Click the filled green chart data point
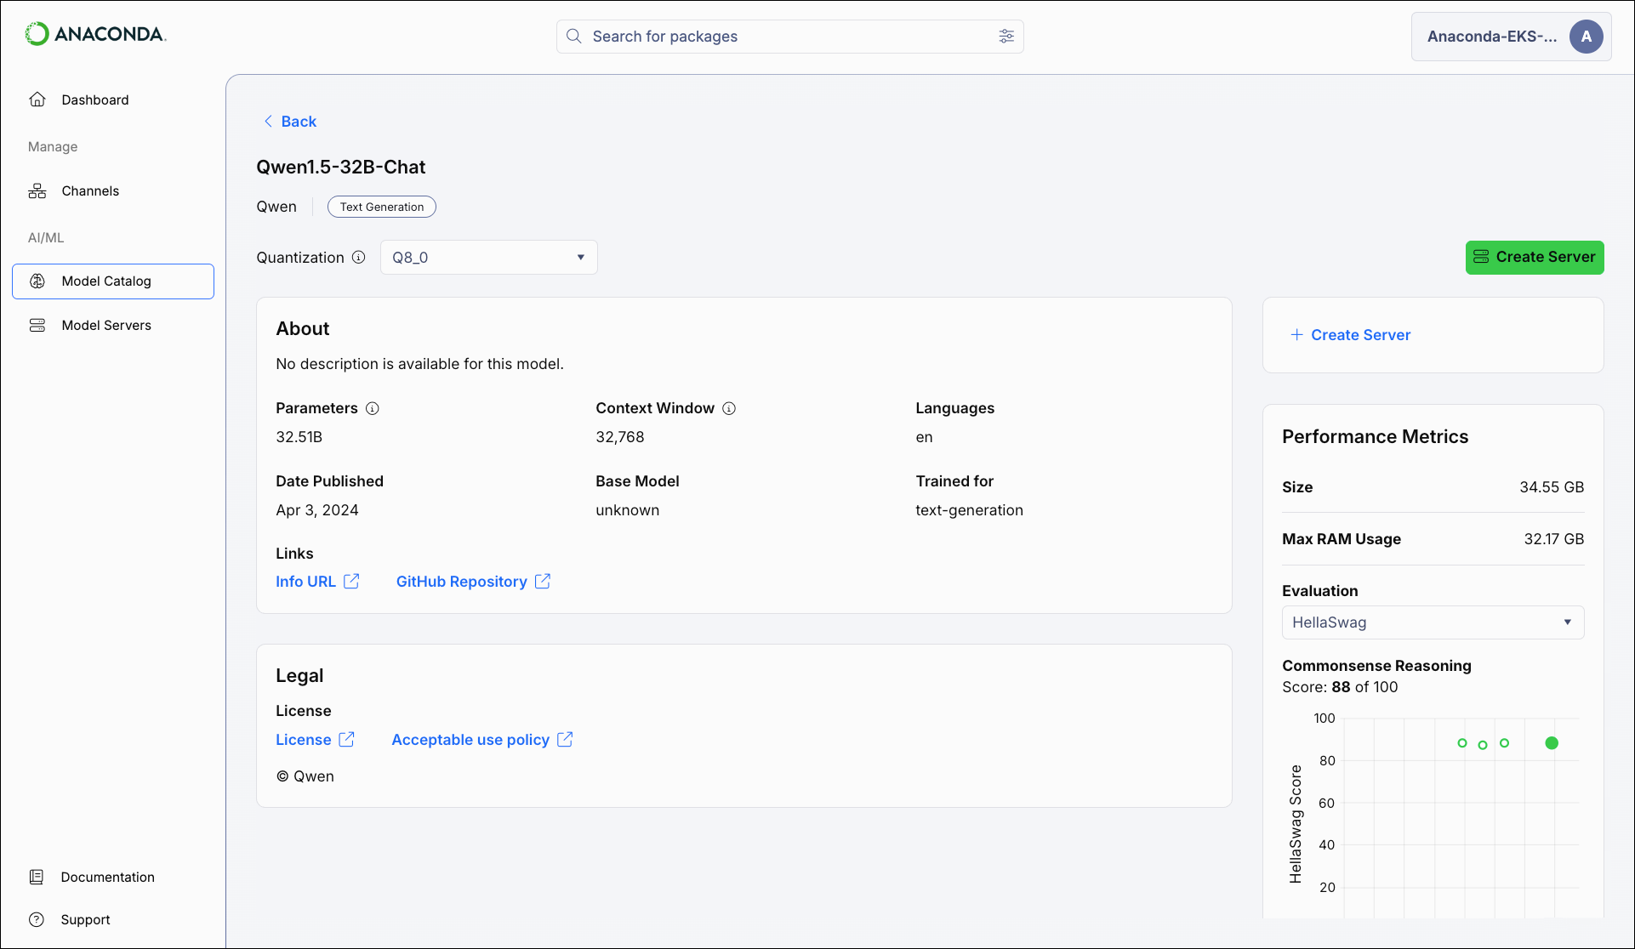Image resolution: width=1635 pixels, height=949 pixels. [1552, 743]
